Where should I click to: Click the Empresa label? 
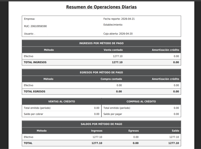pos(30,19)
